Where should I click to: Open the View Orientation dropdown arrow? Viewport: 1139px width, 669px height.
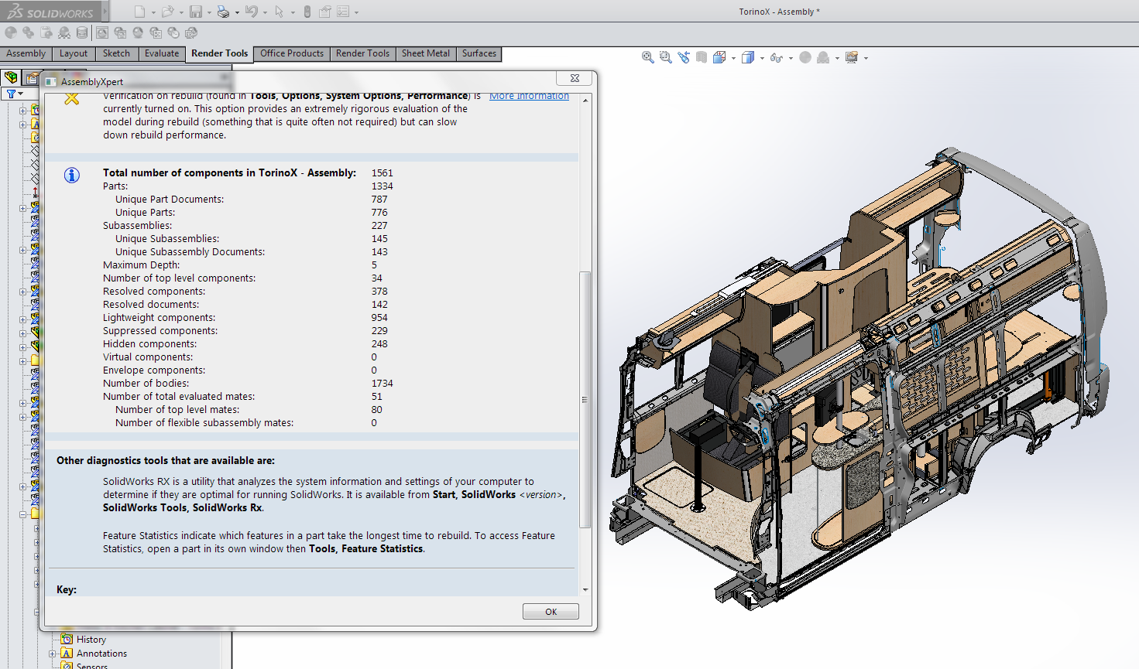(x=733, y=58)
